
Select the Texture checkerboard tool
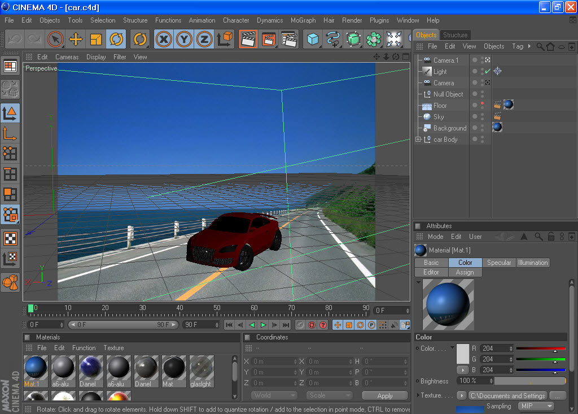[x=10, y=238]
